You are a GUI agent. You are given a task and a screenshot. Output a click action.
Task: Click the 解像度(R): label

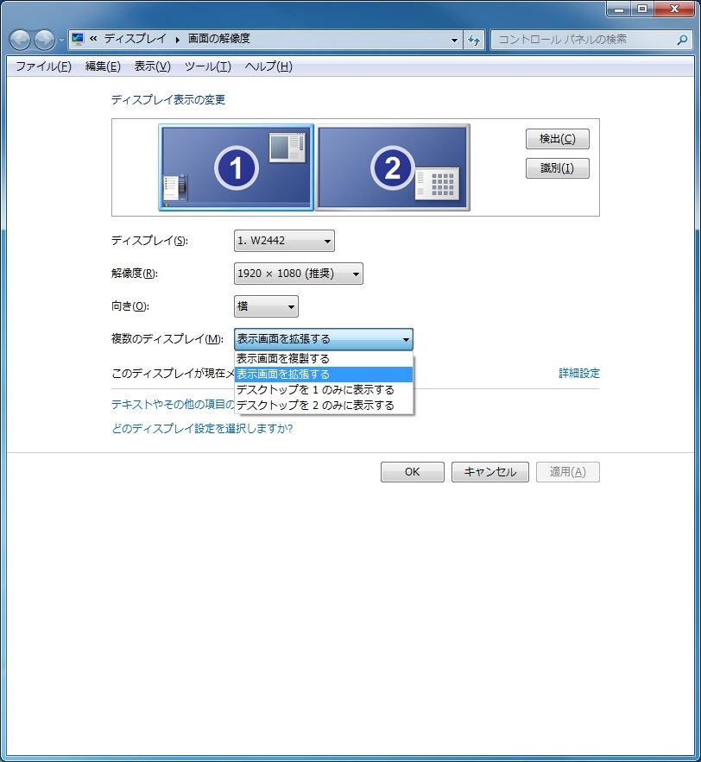click(135, 274)
